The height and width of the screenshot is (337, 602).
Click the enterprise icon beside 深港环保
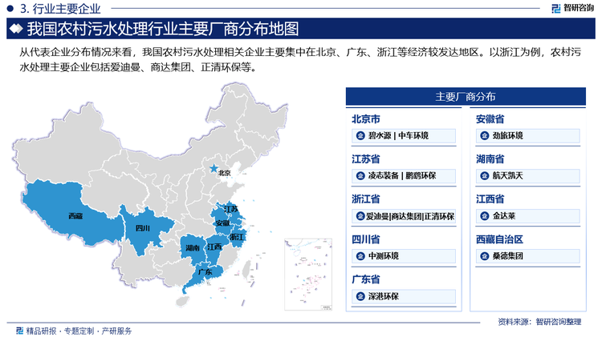[360, 296]
